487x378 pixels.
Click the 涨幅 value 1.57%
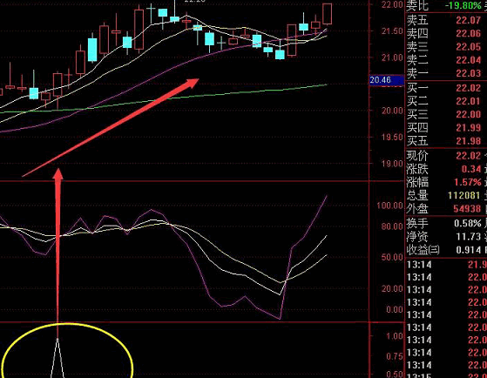(468, 182)
